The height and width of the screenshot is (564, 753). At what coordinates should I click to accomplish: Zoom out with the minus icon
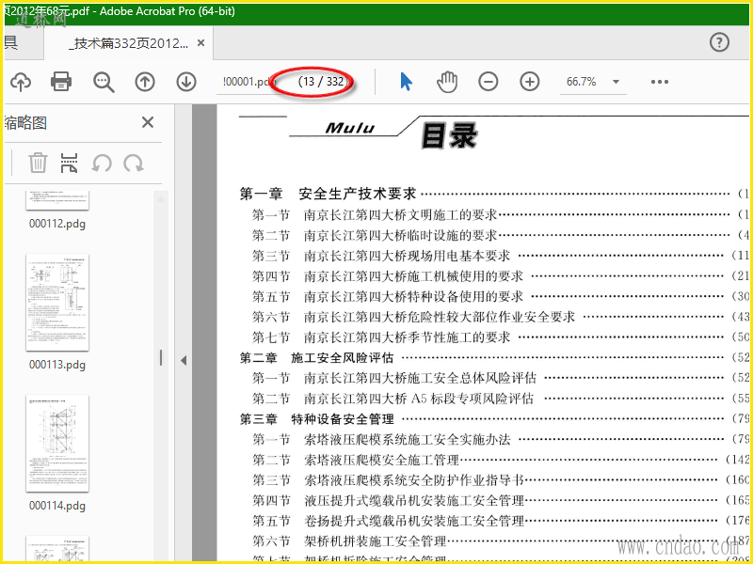[488, 82]
